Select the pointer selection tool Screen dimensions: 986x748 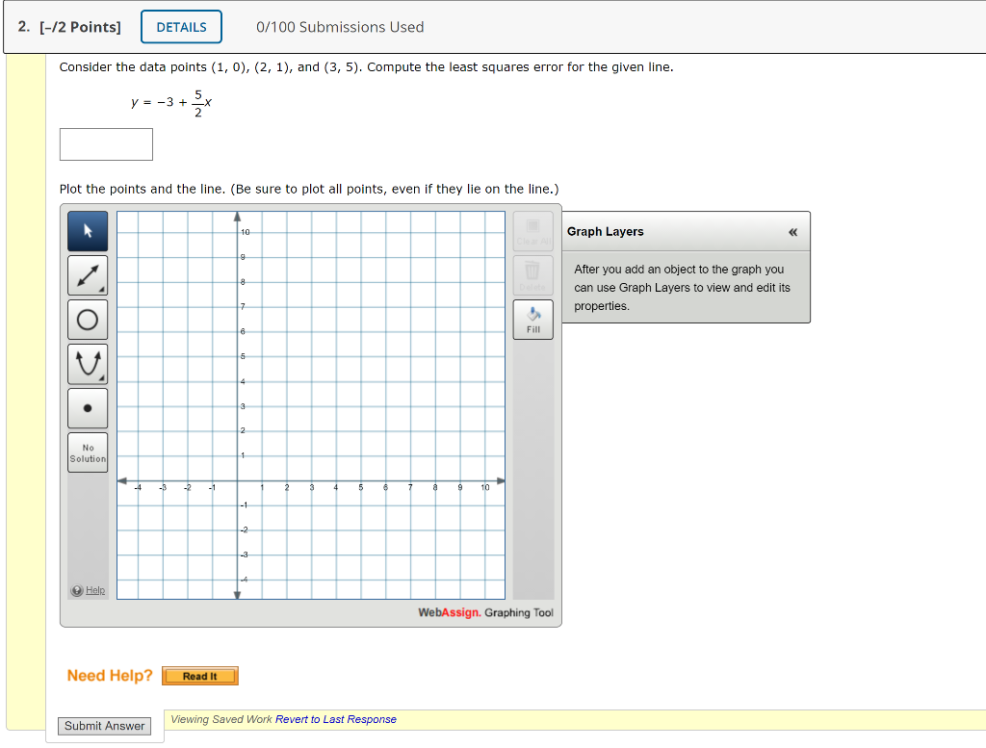(x=88, y=231)
